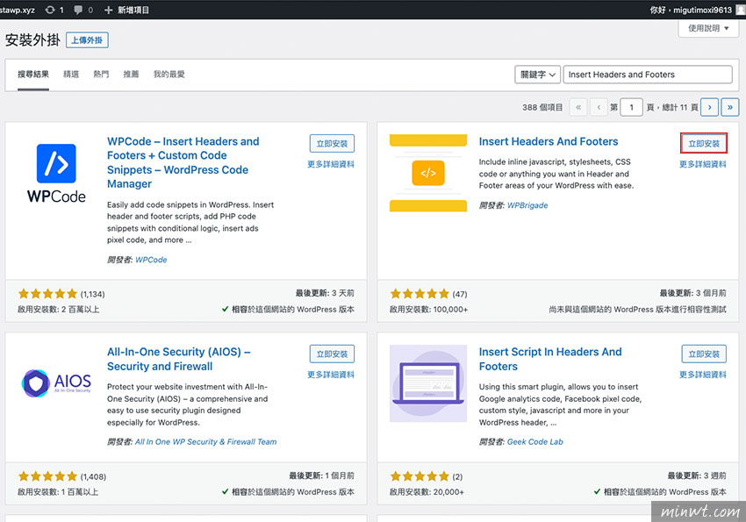Open 更多詳細資料 for All-In-One Security
Viewport: 746px width, 522px height.
click(331, 375)
